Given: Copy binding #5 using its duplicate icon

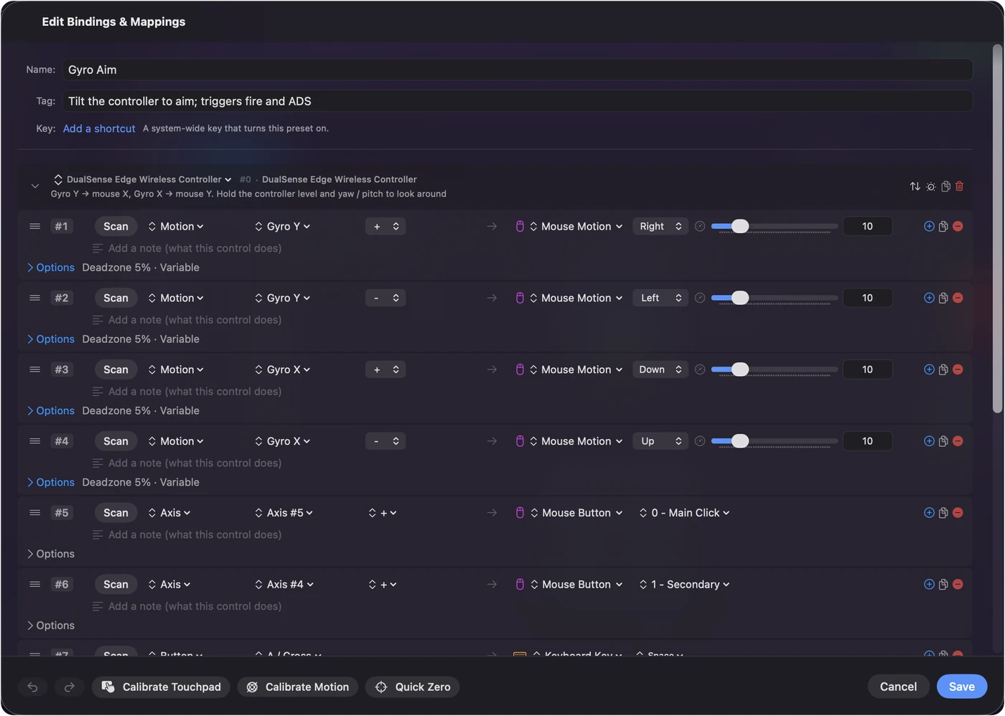Looking at the screenshot, I should click(943, 514).
